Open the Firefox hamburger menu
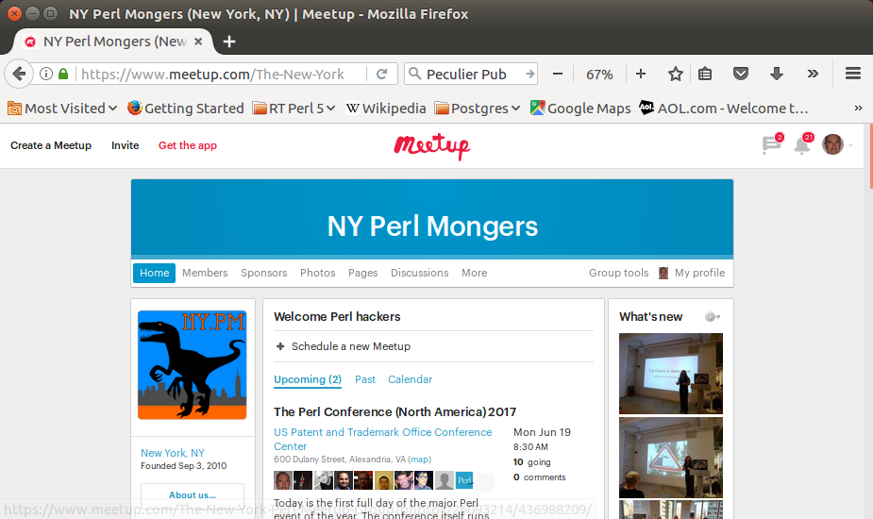873x519 pixels. tap(853, 74)
